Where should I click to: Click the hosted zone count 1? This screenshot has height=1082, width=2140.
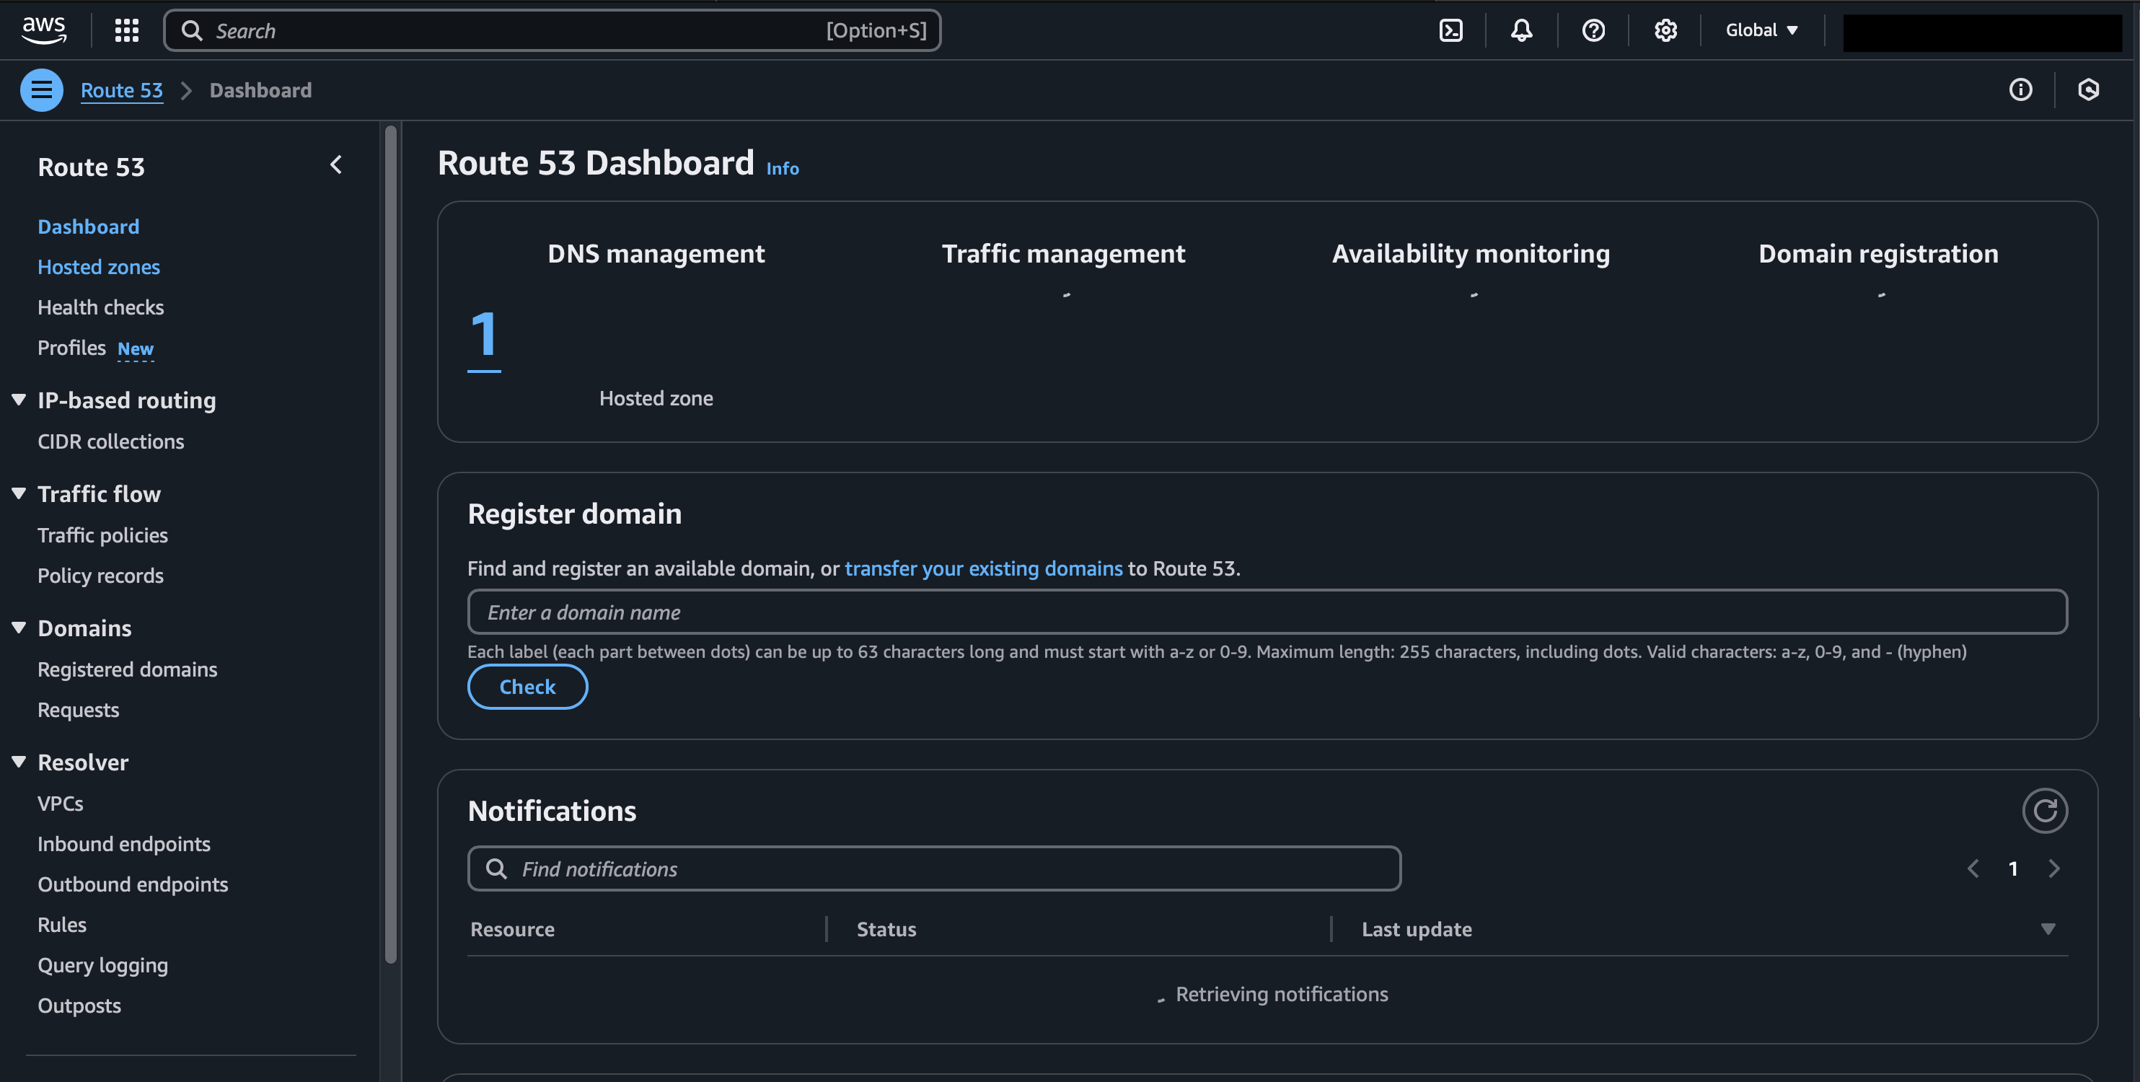pyautogui.click(x=483, y=337)
